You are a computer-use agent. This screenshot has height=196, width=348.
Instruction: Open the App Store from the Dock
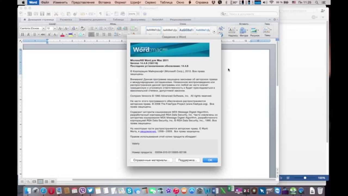(x=192, y=191)
